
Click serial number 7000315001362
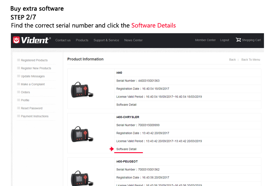point(149,169)
